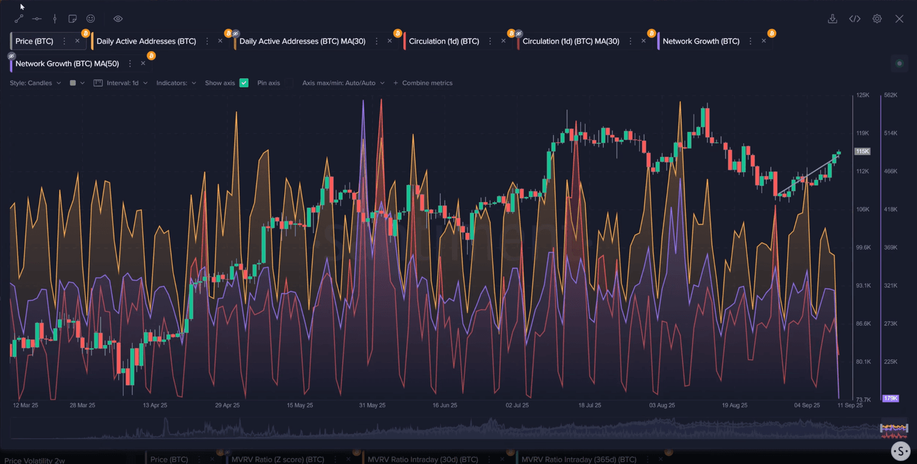Open the emoji picker tool
The height and width of the screenshot is (464, 917).
[x=91, y=19]
